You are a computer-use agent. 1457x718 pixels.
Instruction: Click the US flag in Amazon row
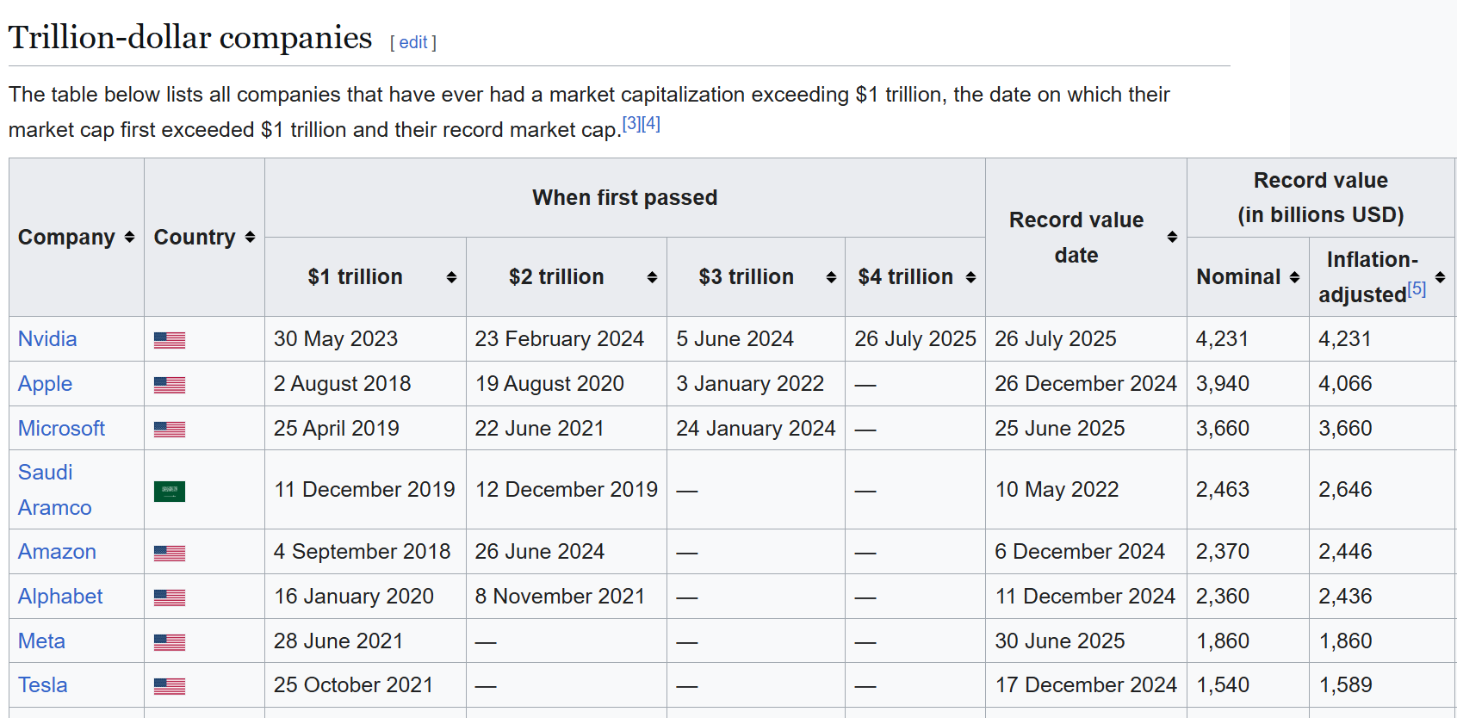170,553
